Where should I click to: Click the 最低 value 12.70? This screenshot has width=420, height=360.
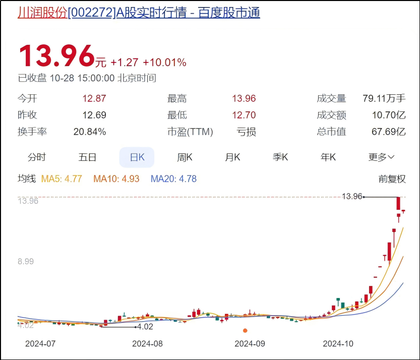(x=244, y=115)
